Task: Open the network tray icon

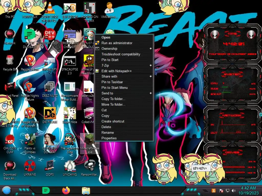Action: point(227,190)
